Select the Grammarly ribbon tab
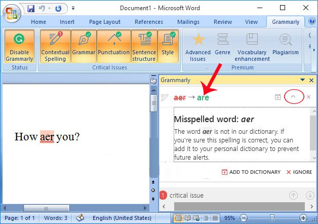The image size is (318, 224). [286, 22]
